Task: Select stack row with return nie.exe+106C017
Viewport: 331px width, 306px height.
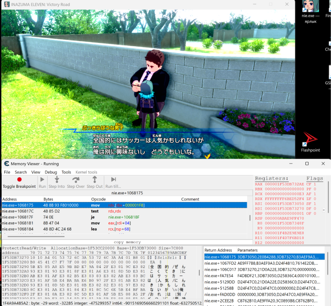Action: click(264, 269)
